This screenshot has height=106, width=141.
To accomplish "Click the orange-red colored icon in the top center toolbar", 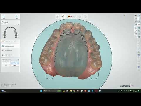I will click(69, 16).
